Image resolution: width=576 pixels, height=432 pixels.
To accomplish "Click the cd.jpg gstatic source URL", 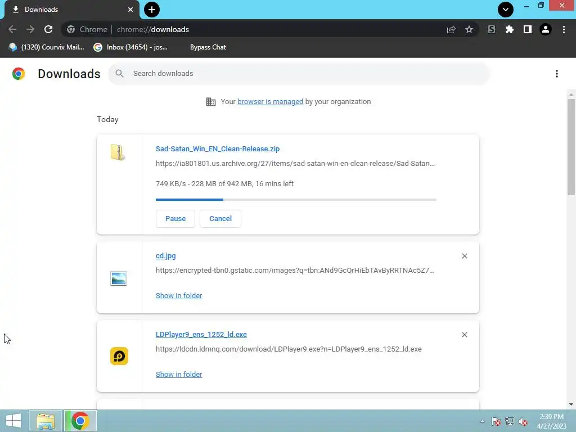I will (x=295, y=271).
